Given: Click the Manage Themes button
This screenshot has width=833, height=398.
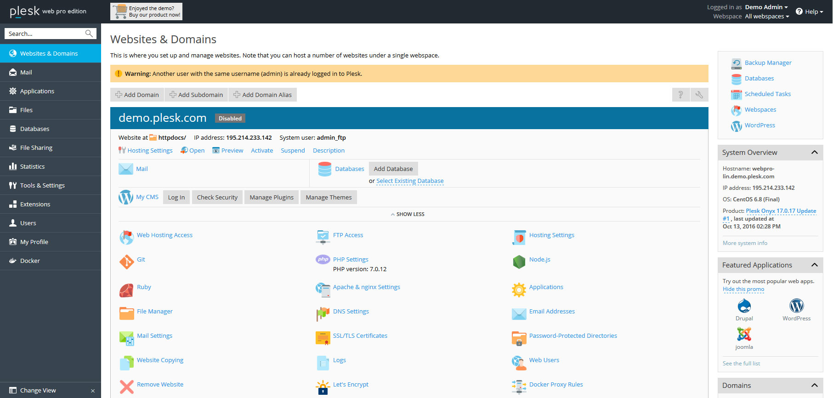Looking at the screenshot, I should 329,197.
